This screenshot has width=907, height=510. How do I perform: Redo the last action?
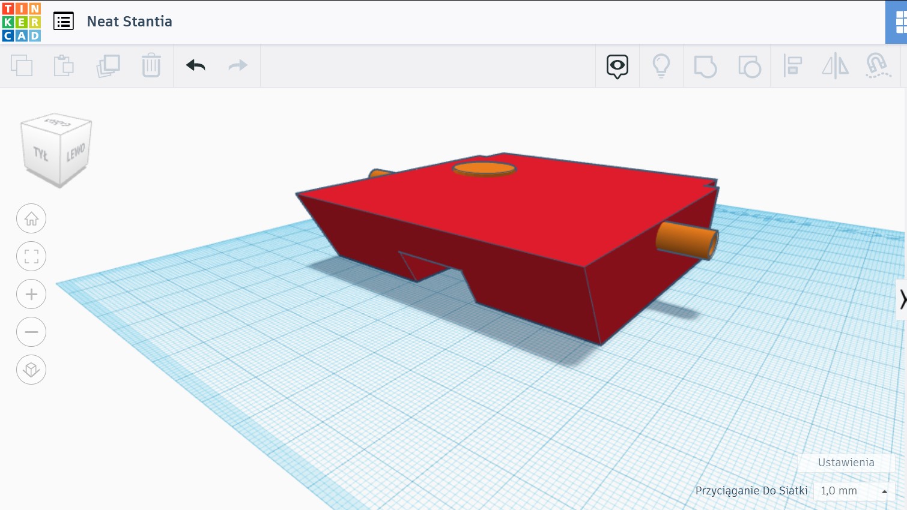click(x=238, y=65)
